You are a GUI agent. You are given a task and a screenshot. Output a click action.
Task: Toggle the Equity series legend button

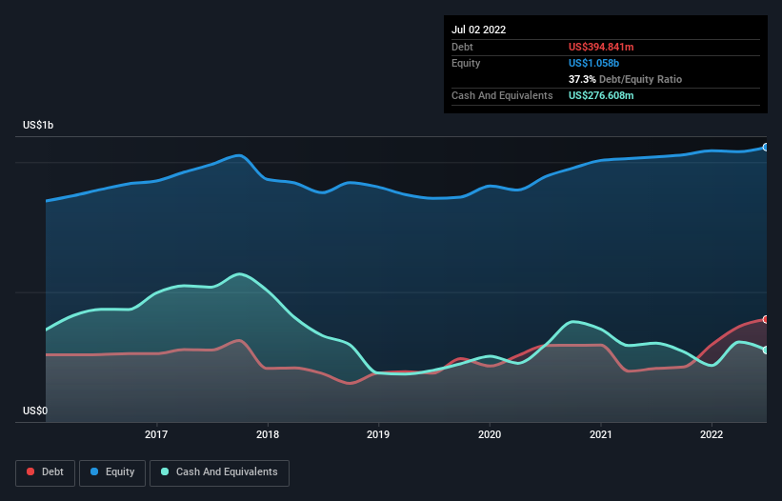(x=112, y=472)
